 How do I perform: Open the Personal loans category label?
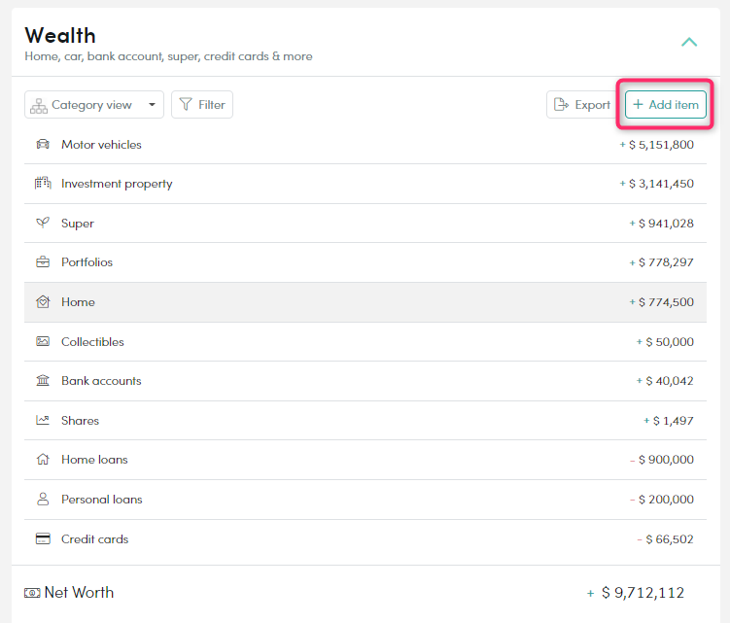point(101,500)
